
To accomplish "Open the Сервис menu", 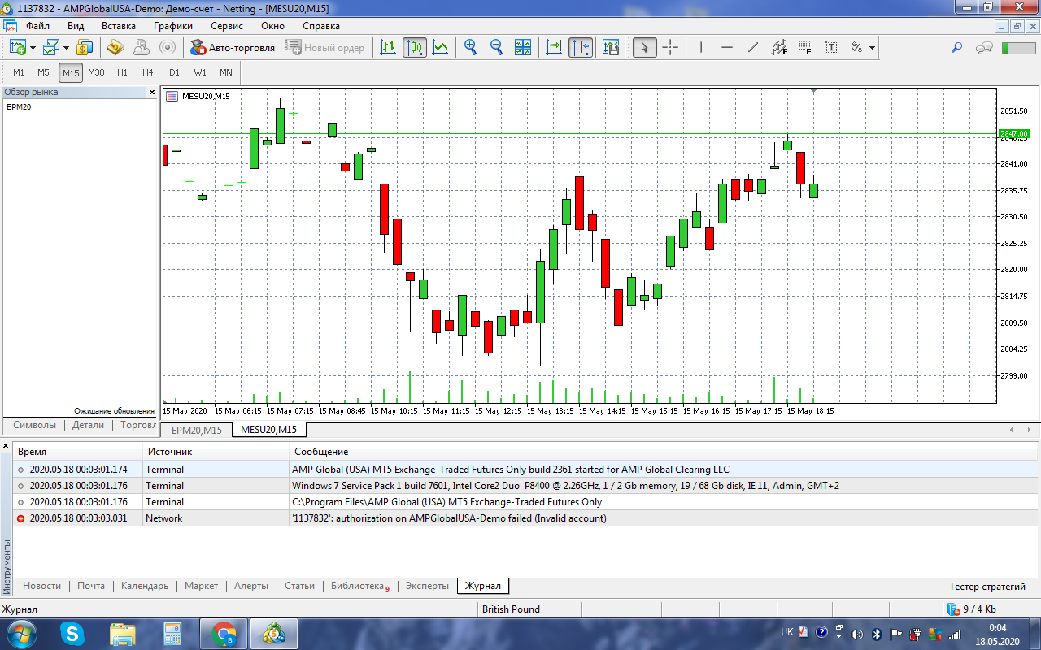I will (x=227, y=26).
